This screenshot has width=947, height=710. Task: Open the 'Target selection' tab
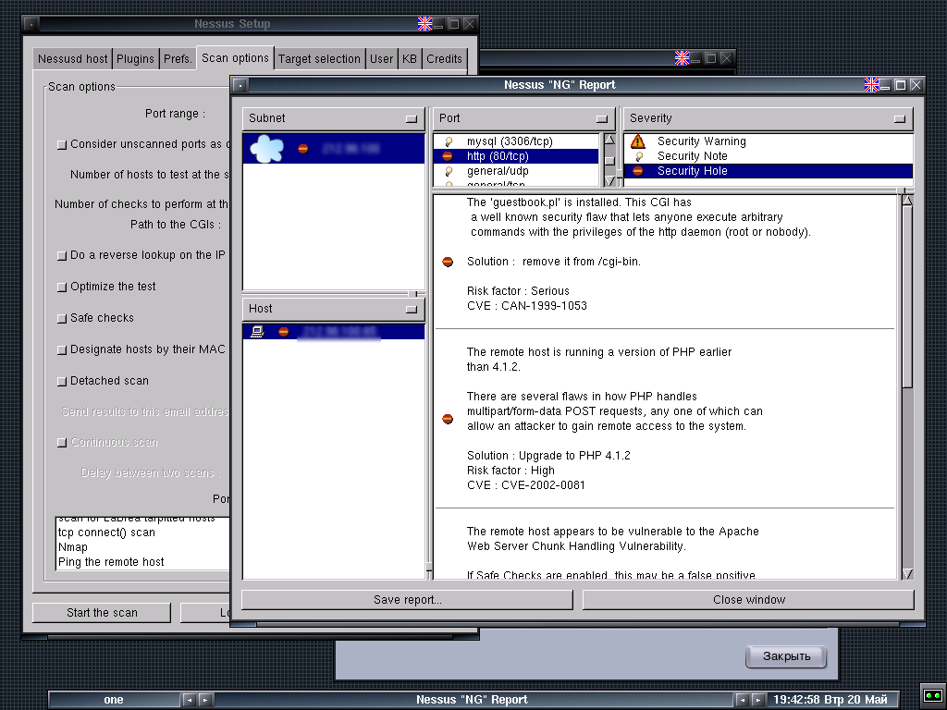(x=319, y=59)
